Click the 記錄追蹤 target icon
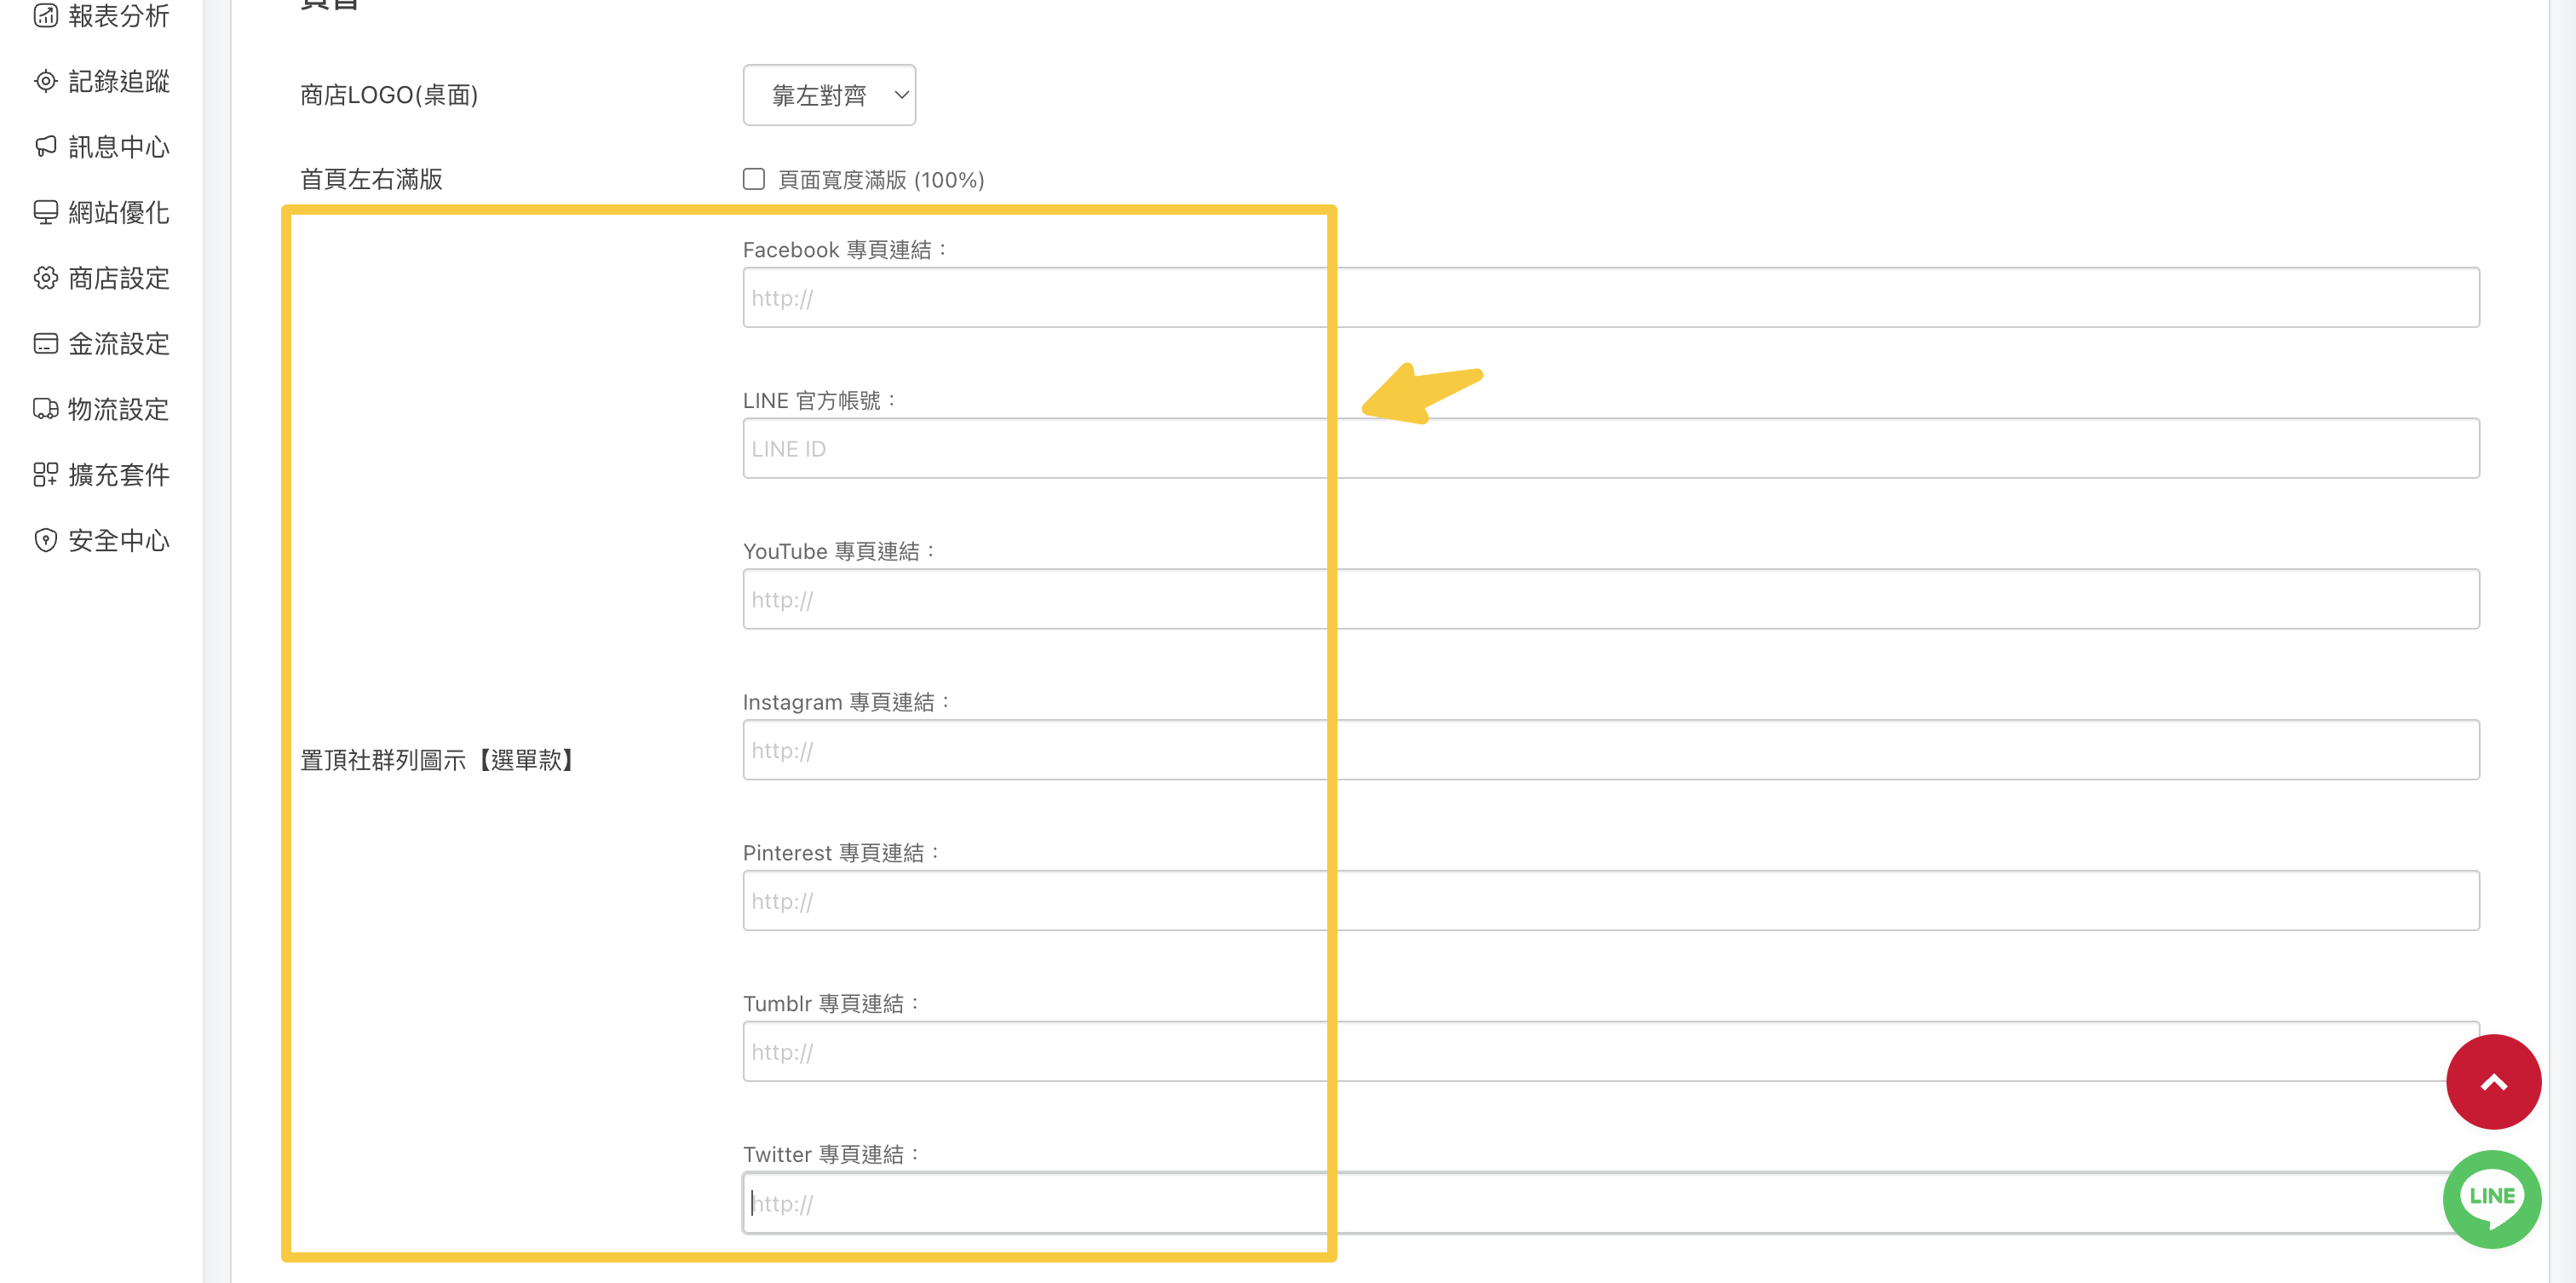The image size is (2576, 1283). click(45, 81)
